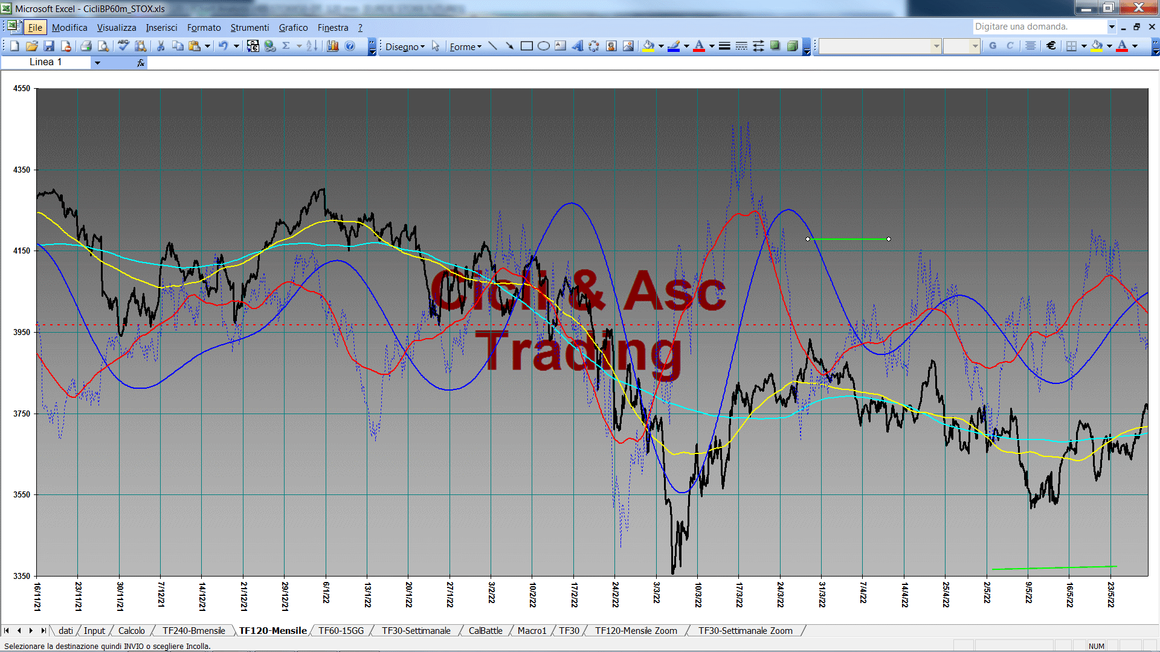This screenshot has width=1160, height=652.
Task: Open the Borders dropdown arrow
Action: tap(1084, 46)
